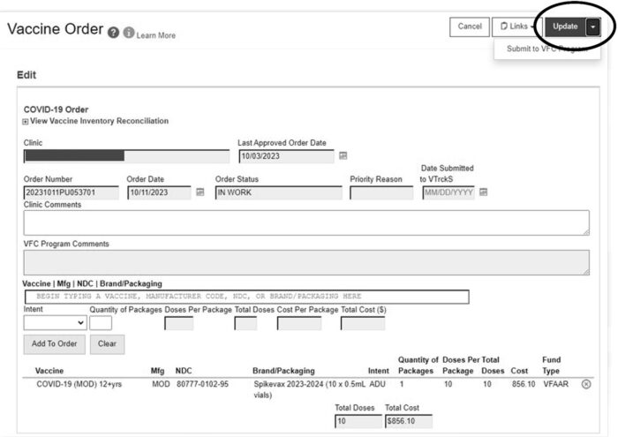Click the info icon beside Learn More
618x437 pixels.
coord(129,33)
